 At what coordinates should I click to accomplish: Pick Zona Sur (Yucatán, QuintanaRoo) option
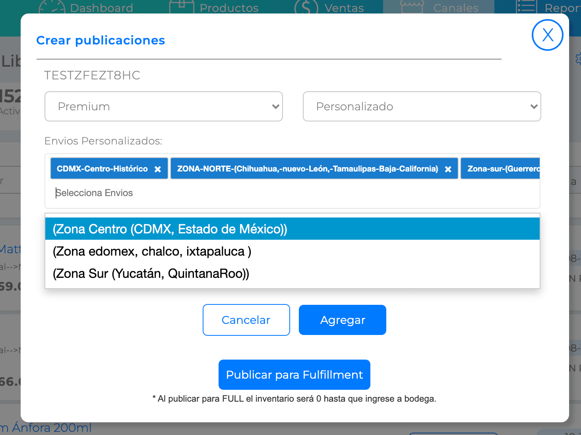pyautogui.click(x=292, y=273)
